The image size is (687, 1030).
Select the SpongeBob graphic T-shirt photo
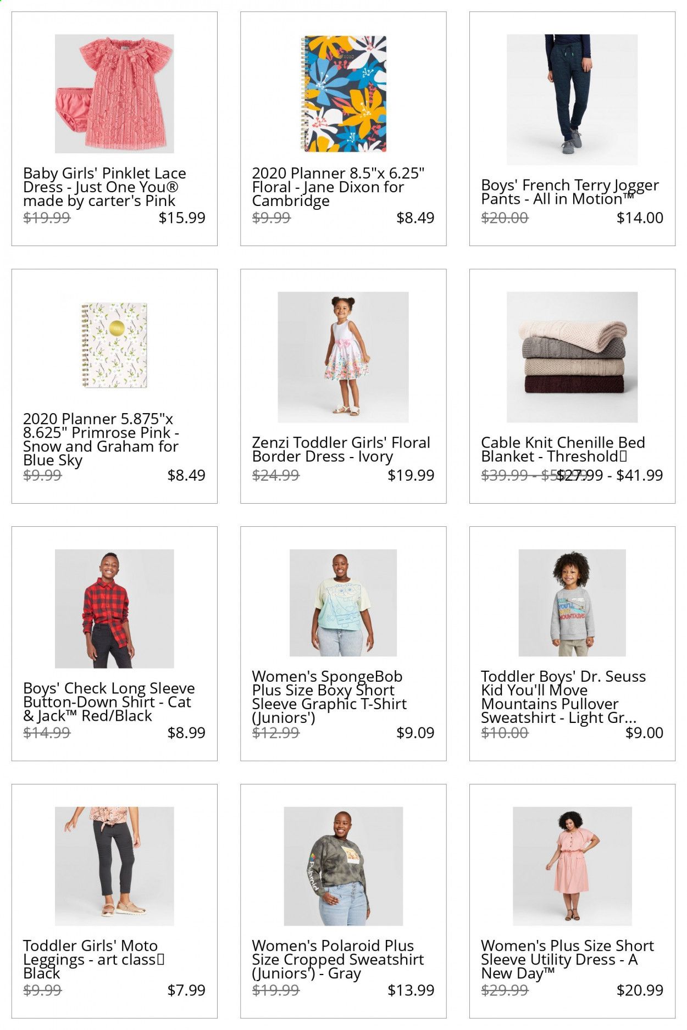pos(343,603)
